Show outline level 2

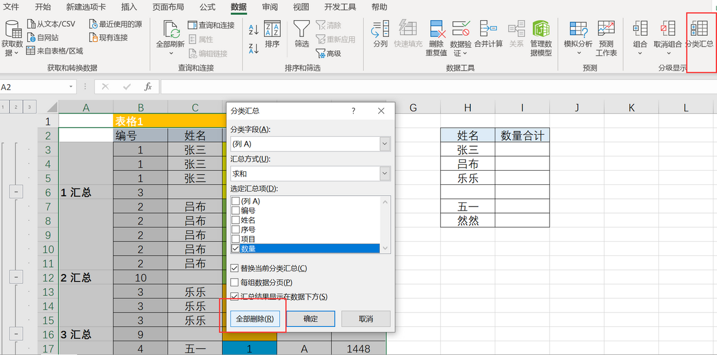[16, 107]
